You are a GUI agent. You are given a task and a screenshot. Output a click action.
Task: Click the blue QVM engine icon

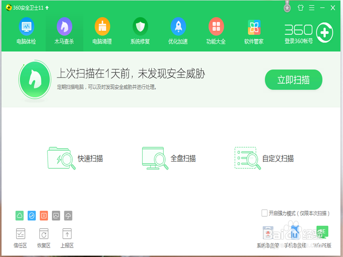pyautogui.click(x=32, y=216)
